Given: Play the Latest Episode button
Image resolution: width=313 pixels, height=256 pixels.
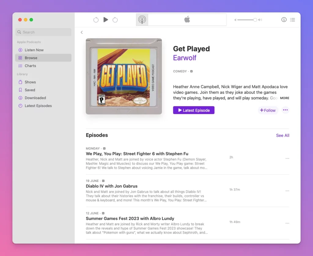Looking at the screenshot, I should point(193,110).
